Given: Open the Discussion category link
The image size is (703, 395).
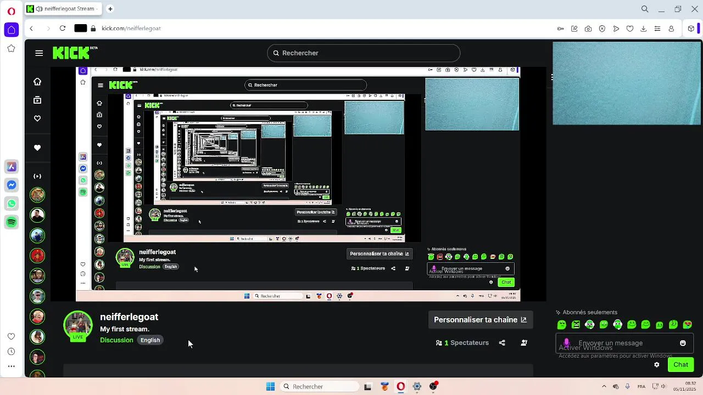Looking at the screenshot, I should pos(116,340).
